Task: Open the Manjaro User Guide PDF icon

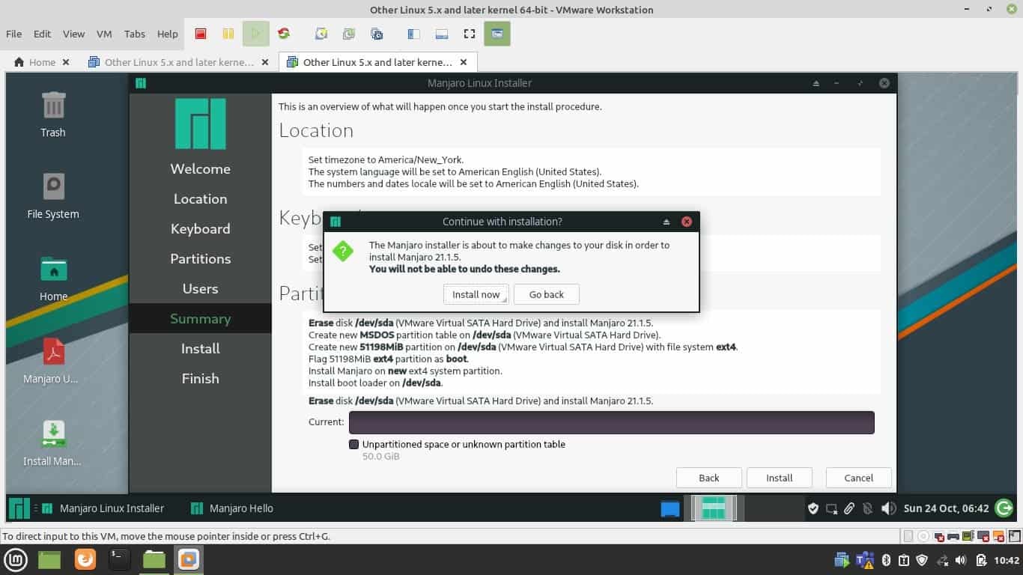Action: pyautogui.click(x=52, y=361)
